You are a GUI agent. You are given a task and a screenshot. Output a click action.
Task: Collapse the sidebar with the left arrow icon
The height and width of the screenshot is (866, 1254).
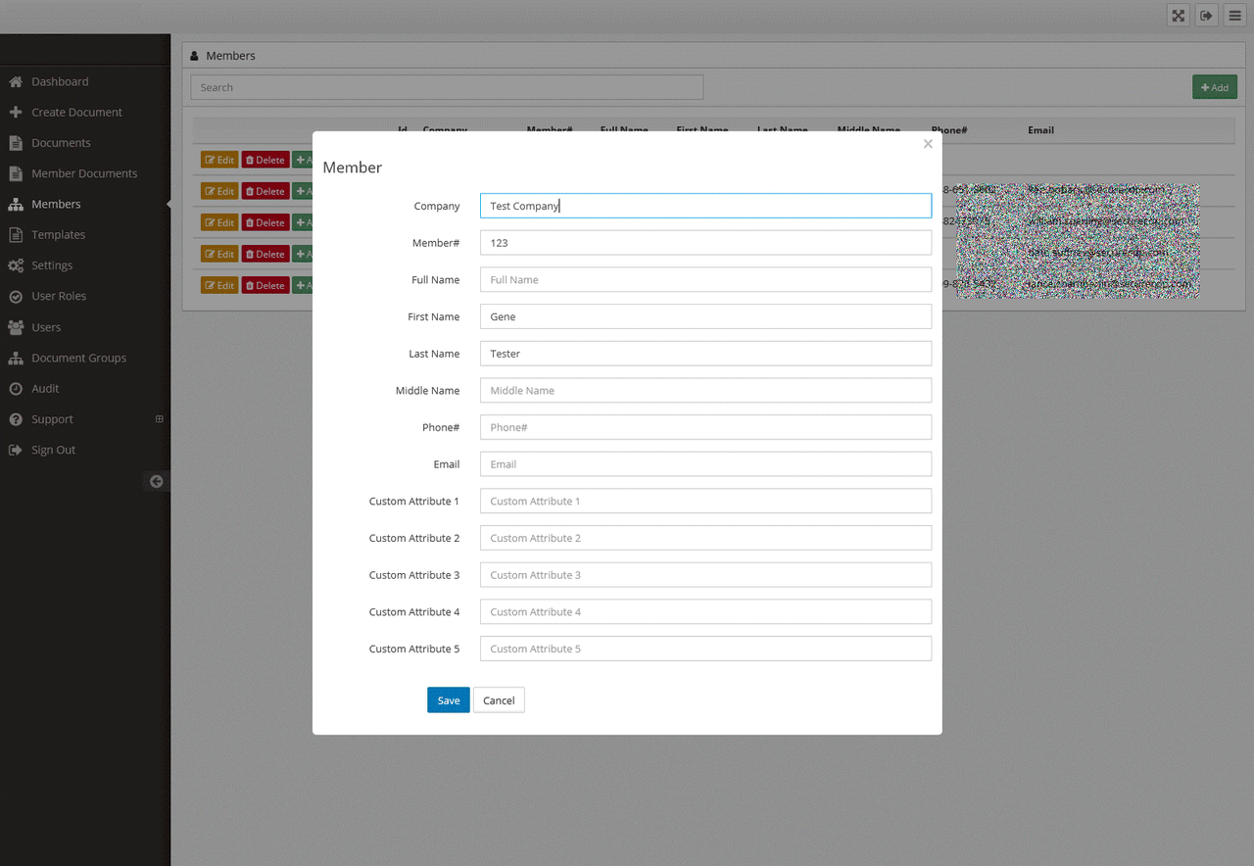156,481
